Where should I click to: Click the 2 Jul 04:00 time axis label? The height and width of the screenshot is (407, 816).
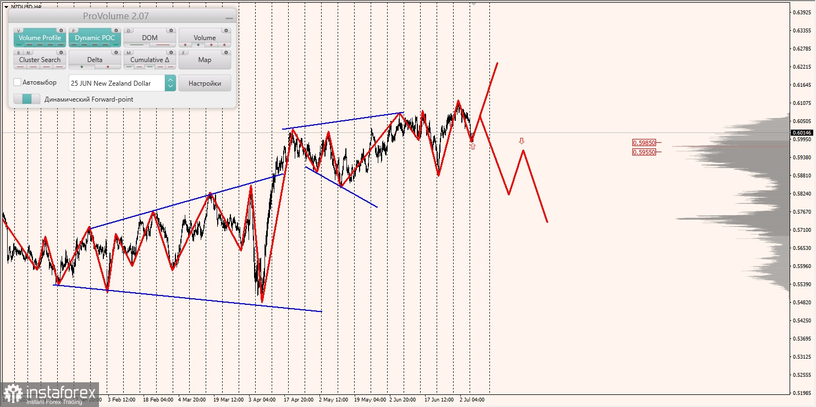(x=472, y=400)
